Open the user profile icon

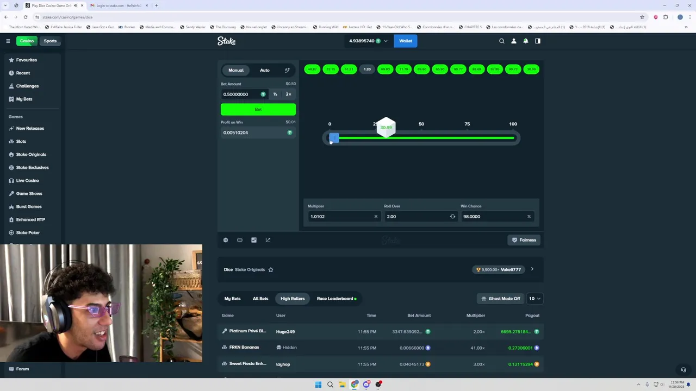[514, 41]
